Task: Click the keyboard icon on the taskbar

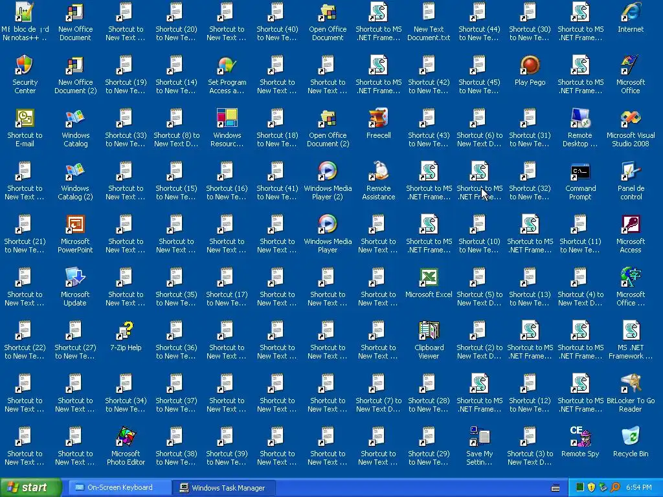Action: 556,488
